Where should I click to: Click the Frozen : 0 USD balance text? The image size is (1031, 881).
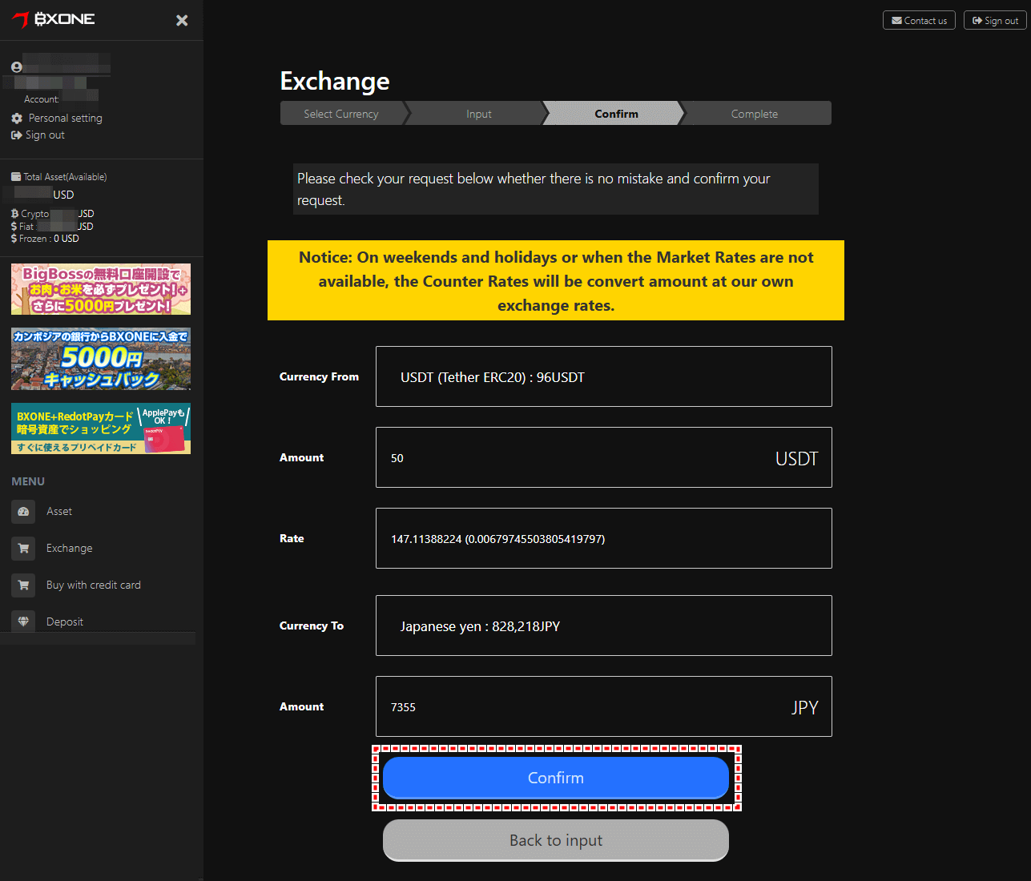(x=49, y=239)
